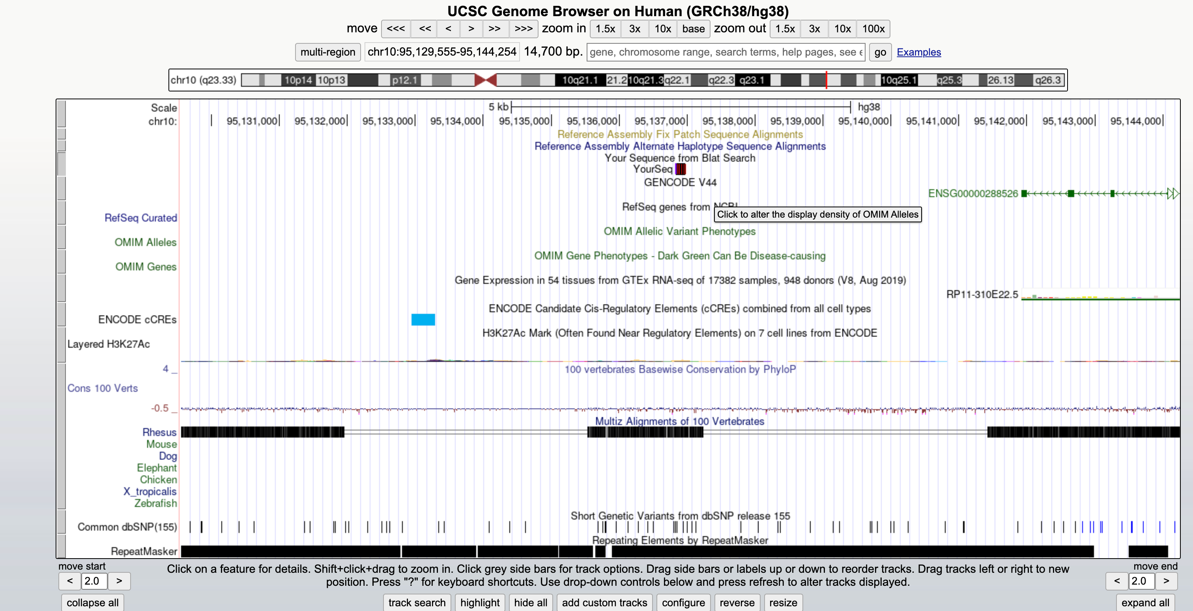
Task: Alter display density of OMIM Alleles track
Action: (146, 242)
